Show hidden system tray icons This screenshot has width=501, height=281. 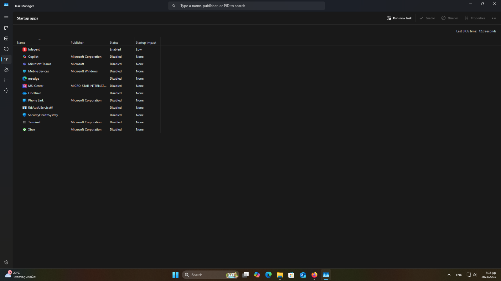[449, 275]
